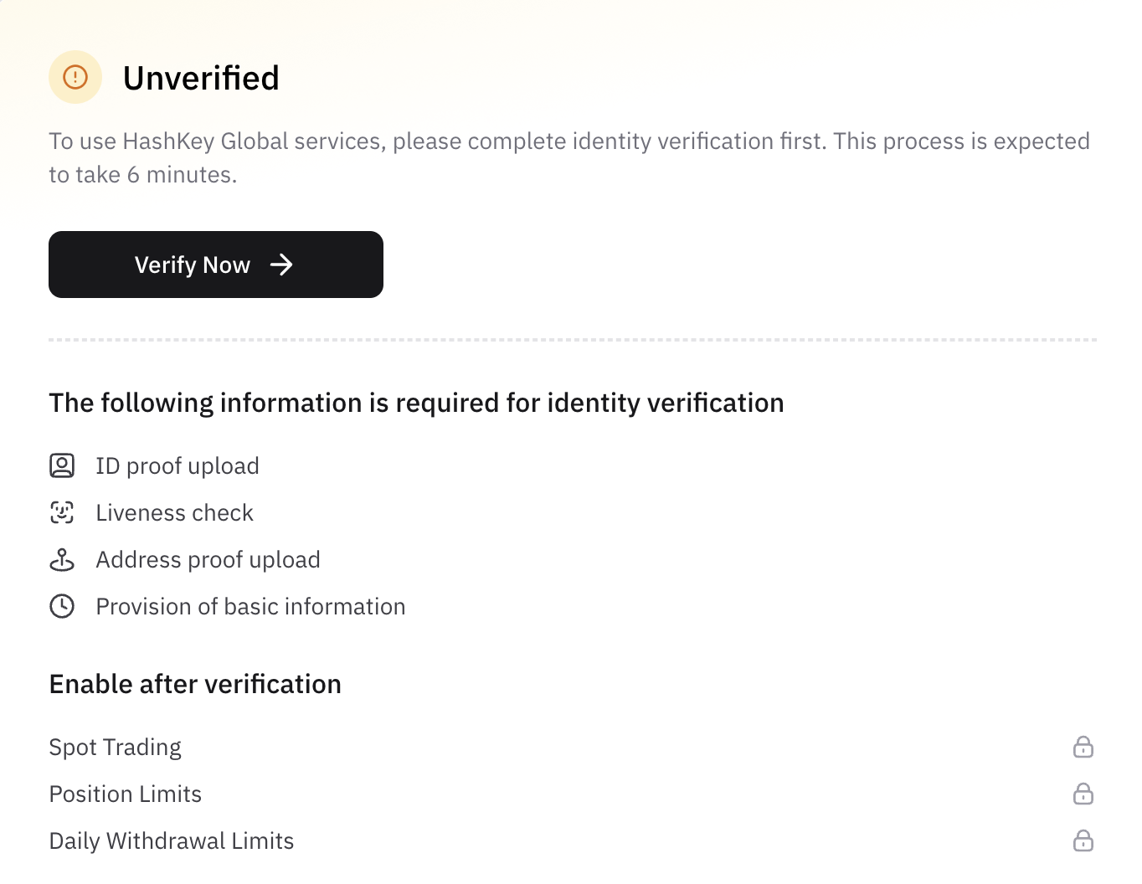Image resolution: width=1142 pixels, height=884 pixels.
Task: Click the ID proof upload person icon
Action: pos(62,465)
